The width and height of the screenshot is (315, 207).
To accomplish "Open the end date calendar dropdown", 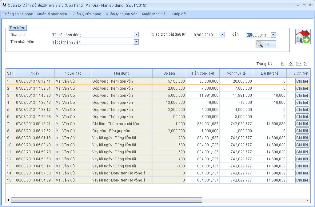I will [x=273, y=35].
